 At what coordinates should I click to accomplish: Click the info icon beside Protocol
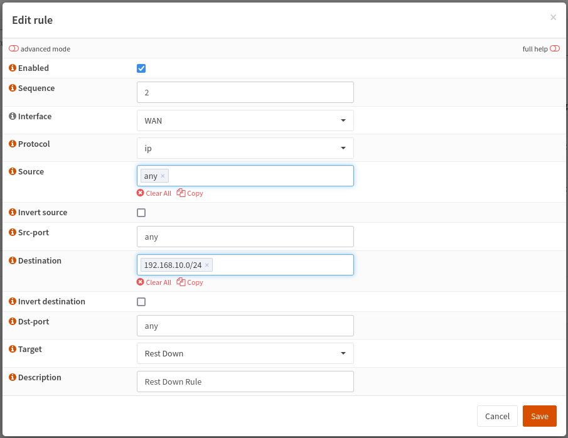click(x=12, y=144)
